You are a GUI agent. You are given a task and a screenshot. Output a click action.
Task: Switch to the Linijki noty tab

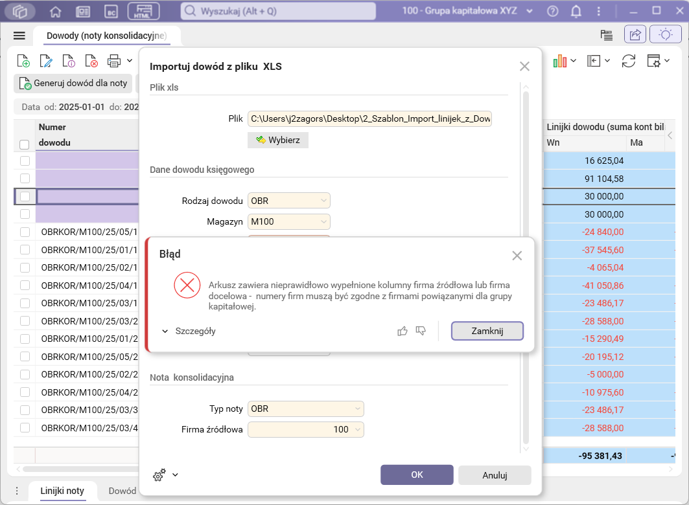point(62,491)
